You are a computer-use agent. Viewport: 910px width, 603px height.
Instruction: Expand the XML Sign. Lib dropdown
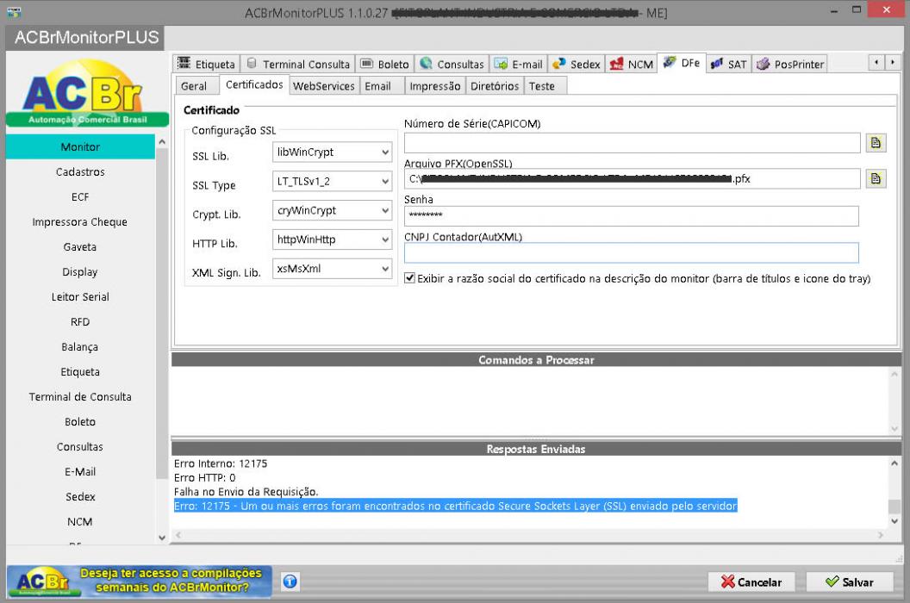[x=332, y=268]
